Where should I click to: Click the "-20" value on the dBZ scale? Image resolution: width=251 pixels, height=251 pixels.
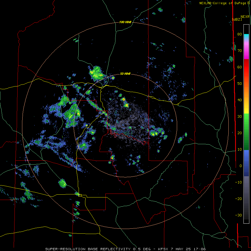(238, 199)
